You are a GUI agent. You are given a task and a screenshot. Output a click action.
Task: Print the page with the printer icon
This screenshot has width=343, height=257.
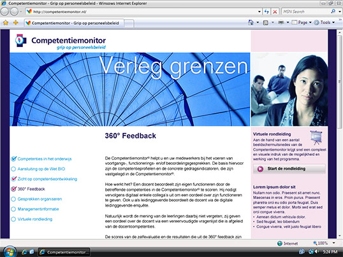pyautogui.click(x=281, y=22)
